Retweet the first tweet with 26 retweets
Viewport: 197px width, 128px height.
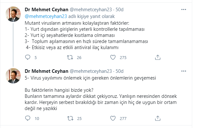click(70, 57)
